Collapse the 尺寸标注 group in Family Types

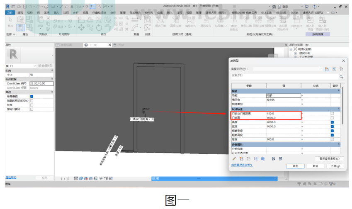(x=339, y=109)
